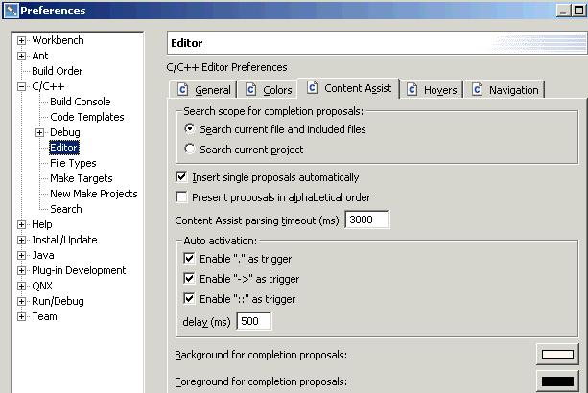Toggle 'Insert single proposals automatically' checkbox

click(x=182, y=177)
